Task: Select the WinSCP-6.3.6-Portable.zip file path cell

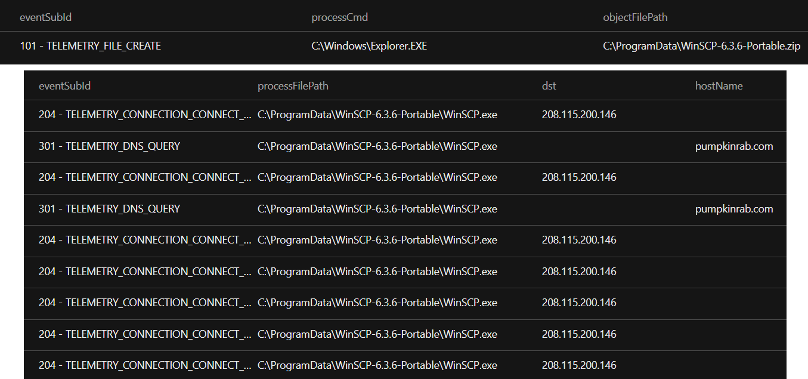Action: 702,46
